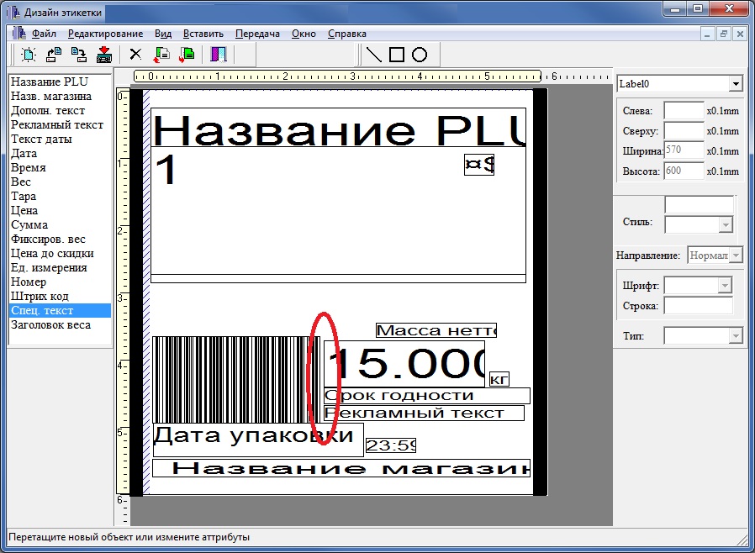Select 'Штрих код' in the element list

coord(40,296)
